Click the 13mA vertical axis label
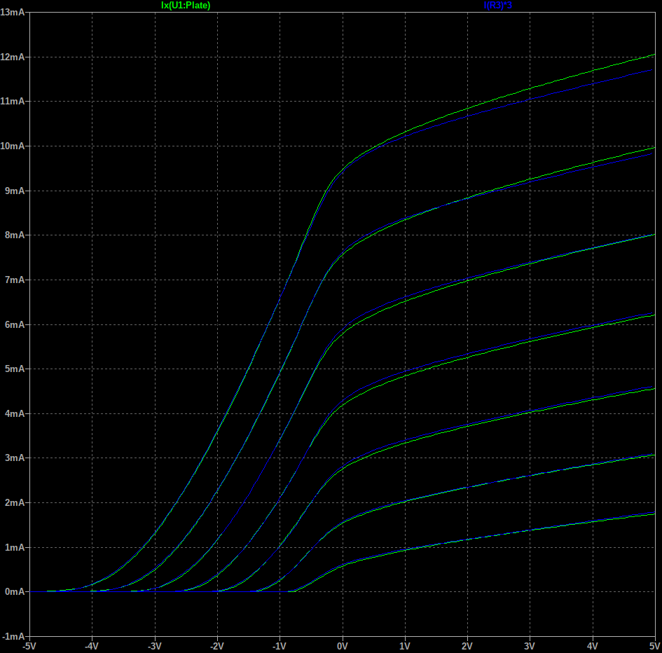 [13, 12]
